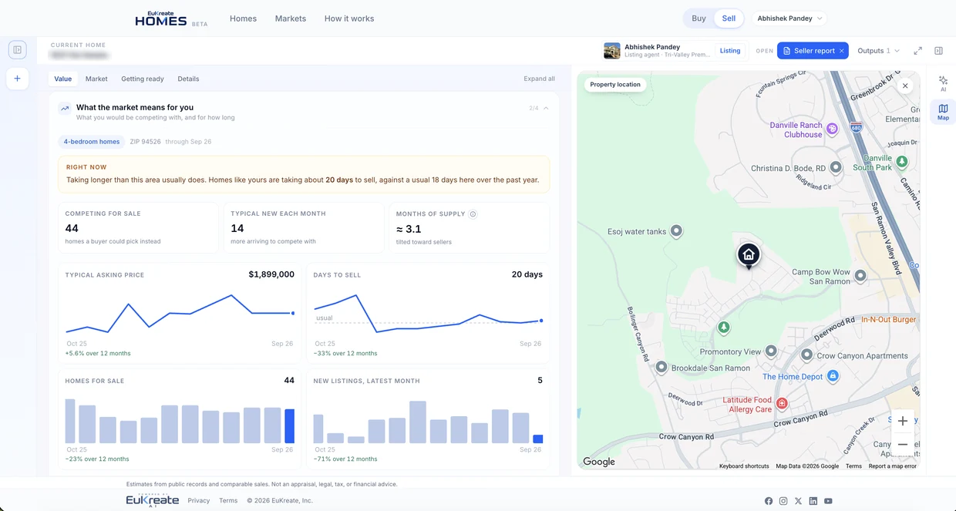
Task: Click Report a map error
Action: [893, 466]
